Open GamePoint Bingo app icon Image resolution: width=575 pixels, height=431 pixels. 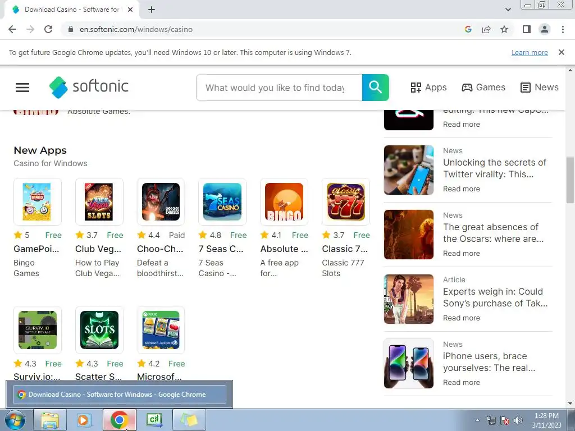click(38, 201)
